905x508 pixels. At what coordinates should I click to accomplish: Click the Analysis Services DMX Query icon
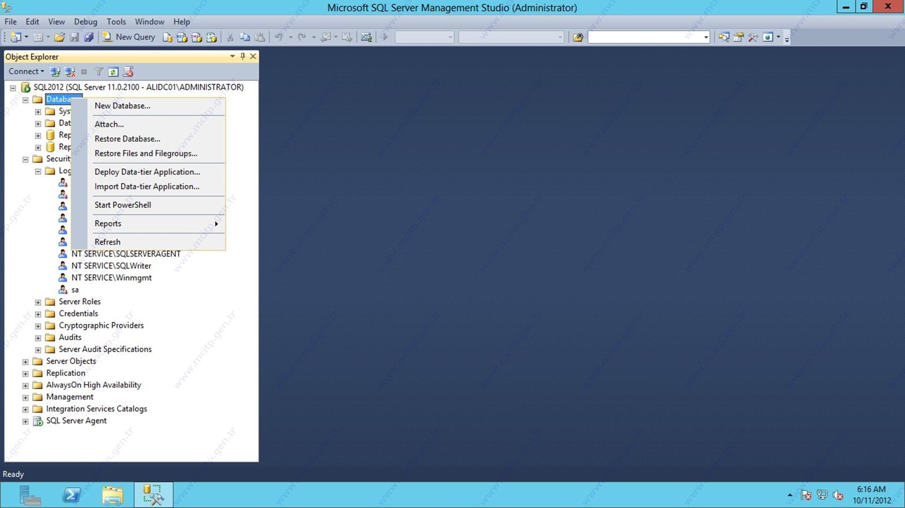197,37
